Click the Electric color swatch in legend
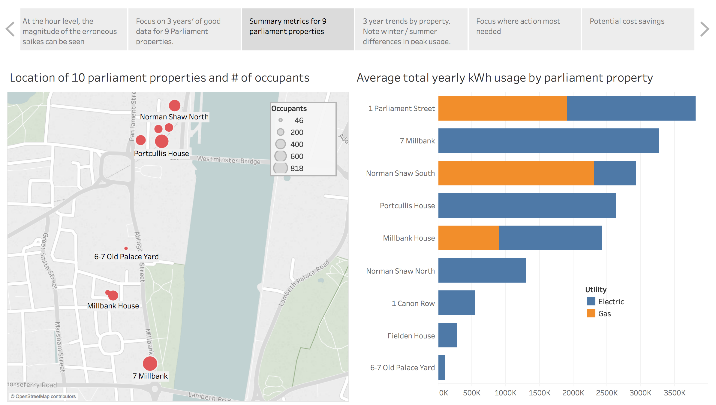Viewport: 716px width, 405px height. pyautogui.click(x=591, y=301)
